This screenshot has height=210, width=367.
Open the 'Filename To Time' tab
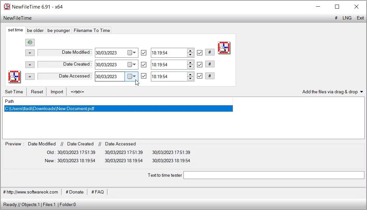coord(92,30)
